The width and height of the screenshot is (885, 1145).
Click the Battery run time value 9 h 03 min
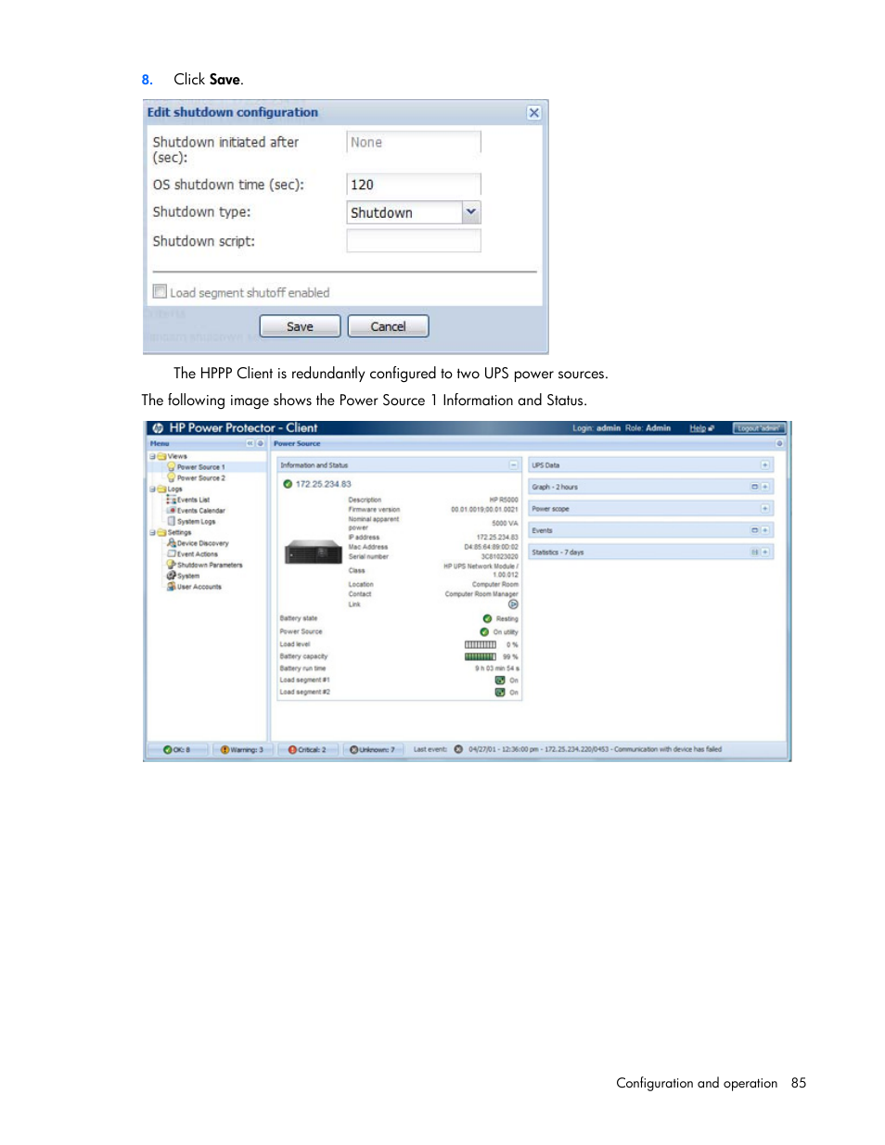pyautogui.click(x=497, y=668)
